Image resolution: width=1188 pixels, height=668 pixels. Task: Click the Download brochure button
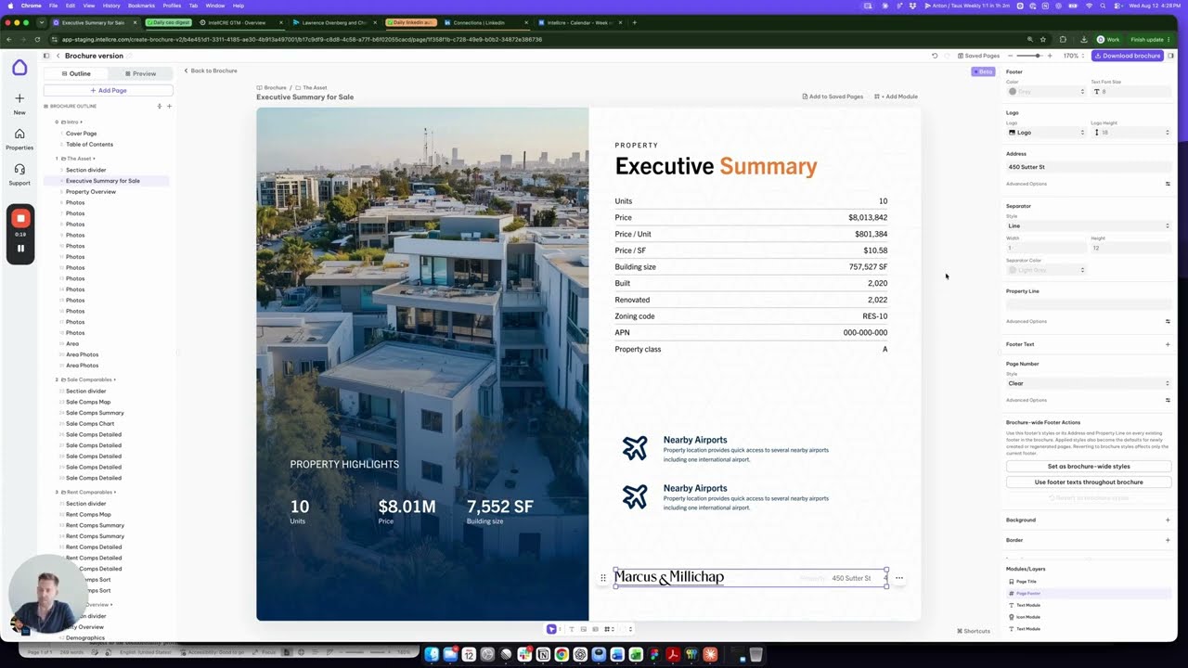coord(1128,56)
